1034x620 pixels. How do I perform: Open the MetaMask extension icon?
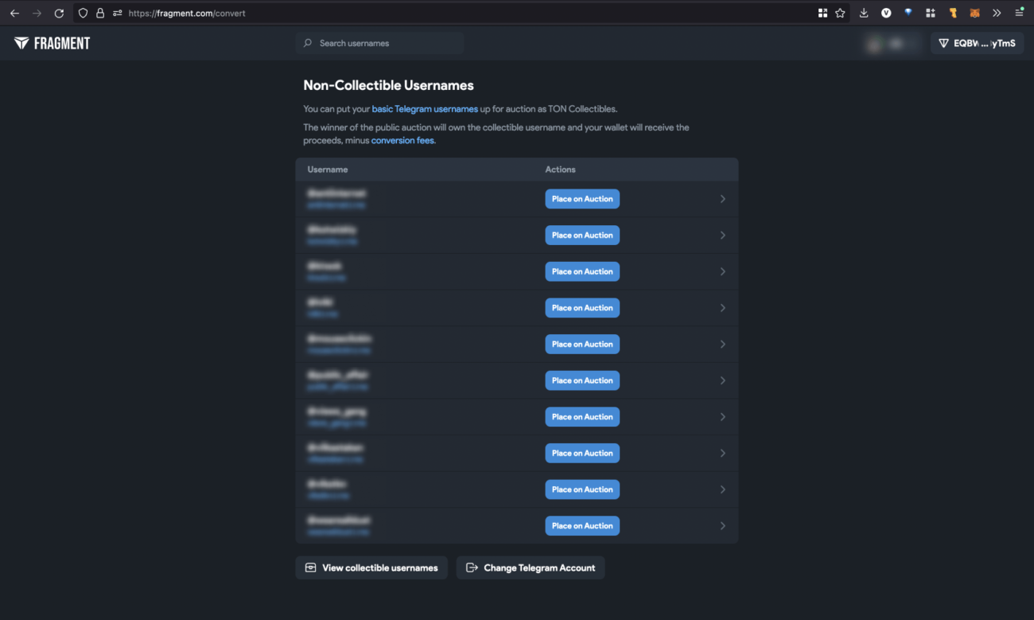[x=974, y=13]
